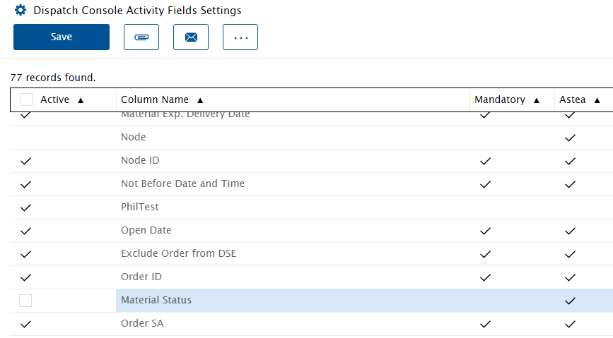Viewport: 613px width, 338px height.
Task: Sort by Mandatory column arrow
Action: (537, 100)
